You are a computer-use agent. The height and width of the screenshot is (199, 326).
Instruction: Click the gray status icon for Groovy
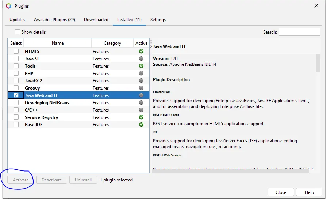(141, 88)
